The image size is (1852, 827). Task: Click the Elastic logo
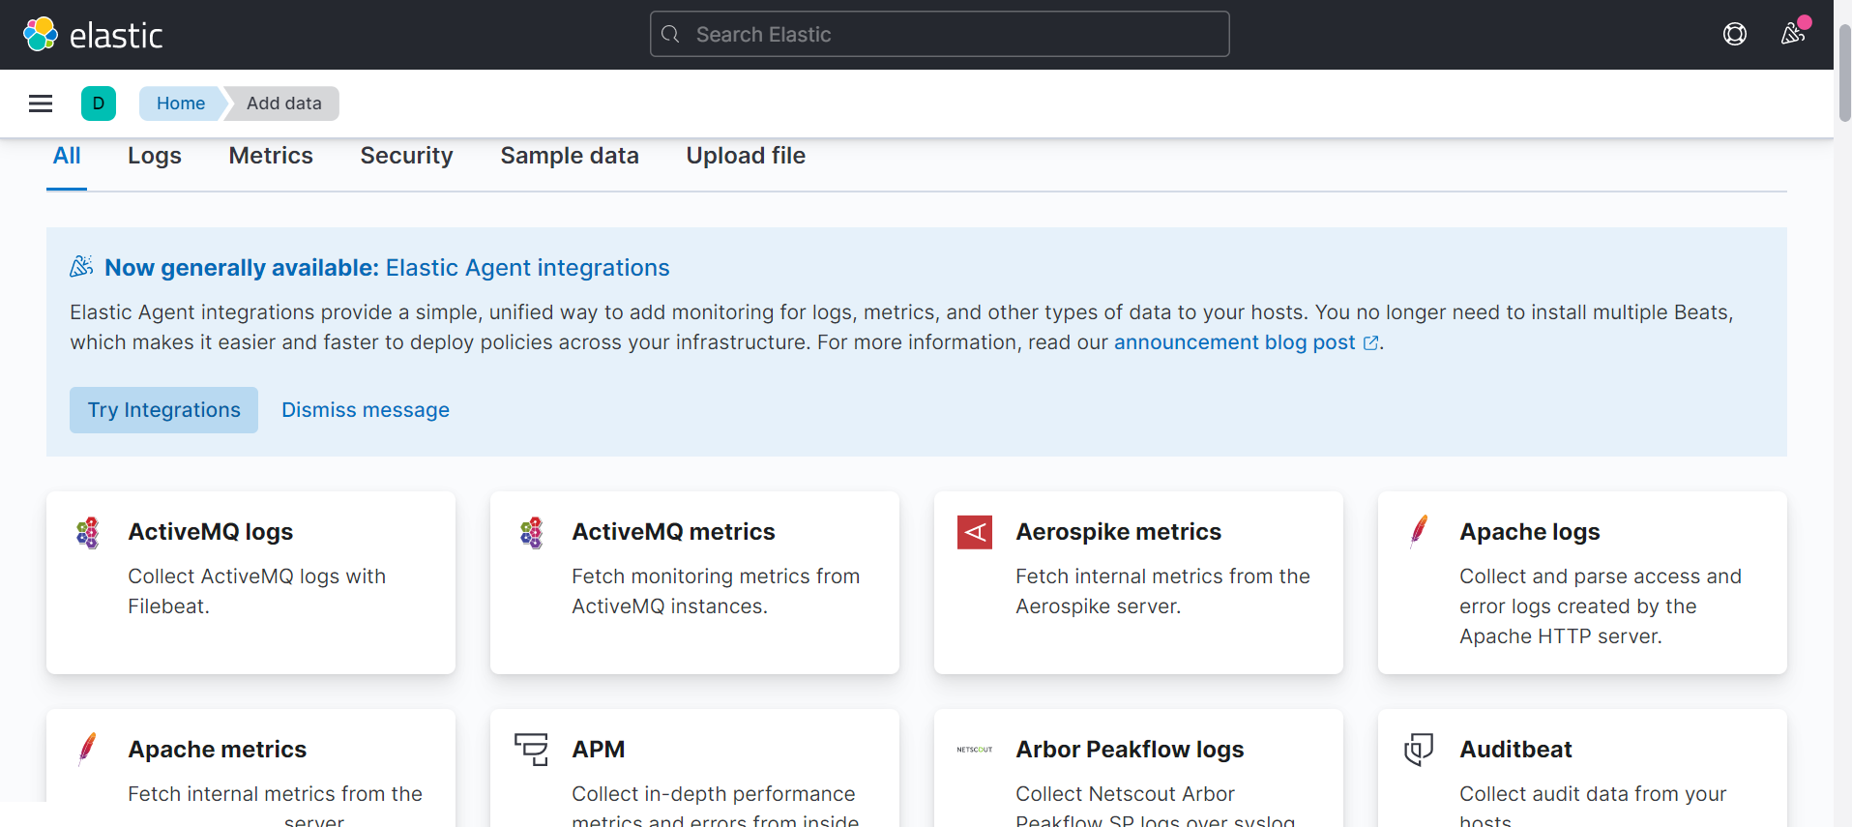[x=93, y=35]
